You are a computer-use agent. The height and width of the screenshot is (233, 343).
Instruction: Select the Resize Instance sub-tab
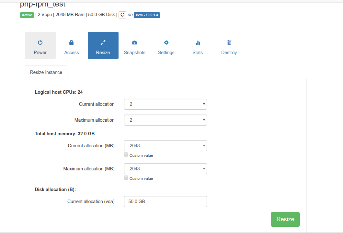pyautogui.click(x=46, y=72)
